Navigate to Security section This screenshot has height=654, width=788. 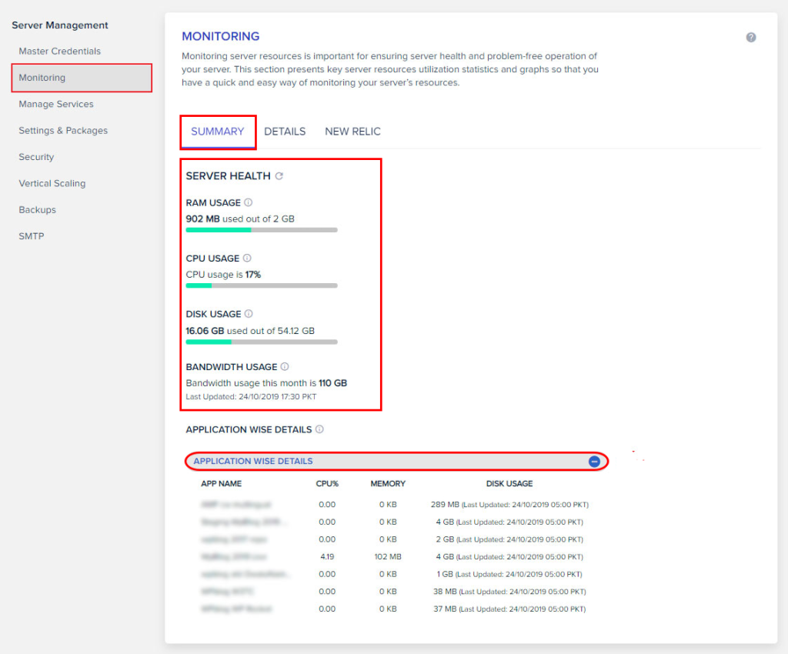coord(36,157)
